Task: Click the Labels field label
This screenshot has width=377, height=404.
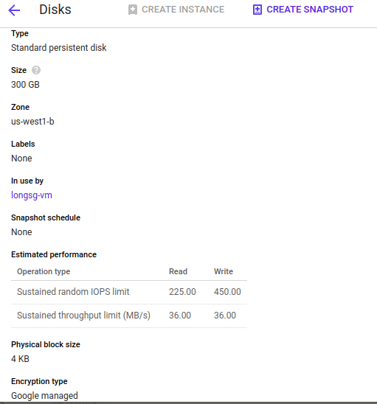Action: coord(23,144)
